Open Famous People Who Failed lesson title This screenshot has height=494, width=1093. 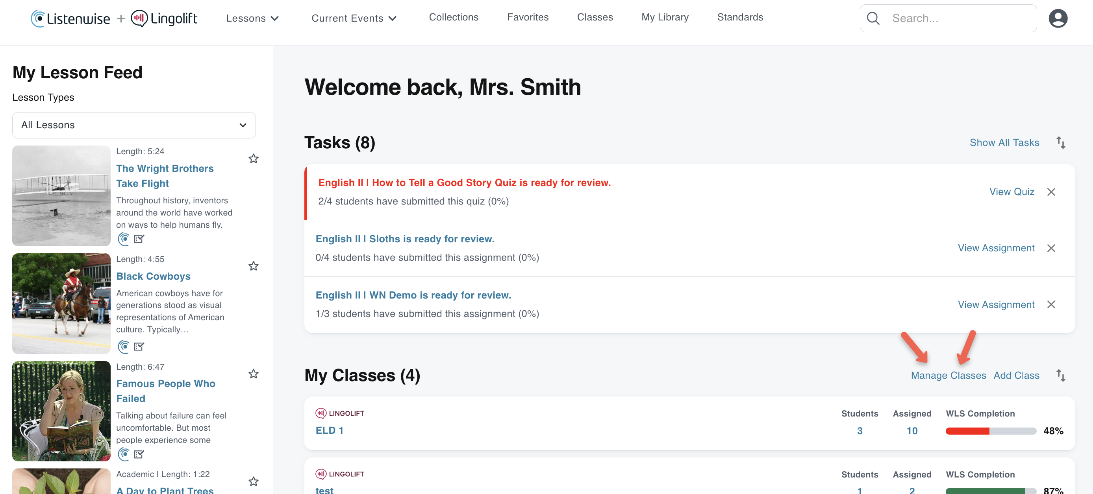[x=165, y=391]
